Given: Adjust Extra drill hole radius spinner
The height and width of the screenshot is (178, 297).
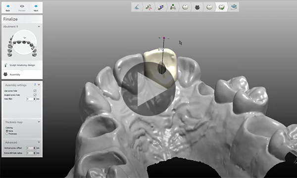Looking at the screenshot, I should pyautogui.click(x=35, y=153).
